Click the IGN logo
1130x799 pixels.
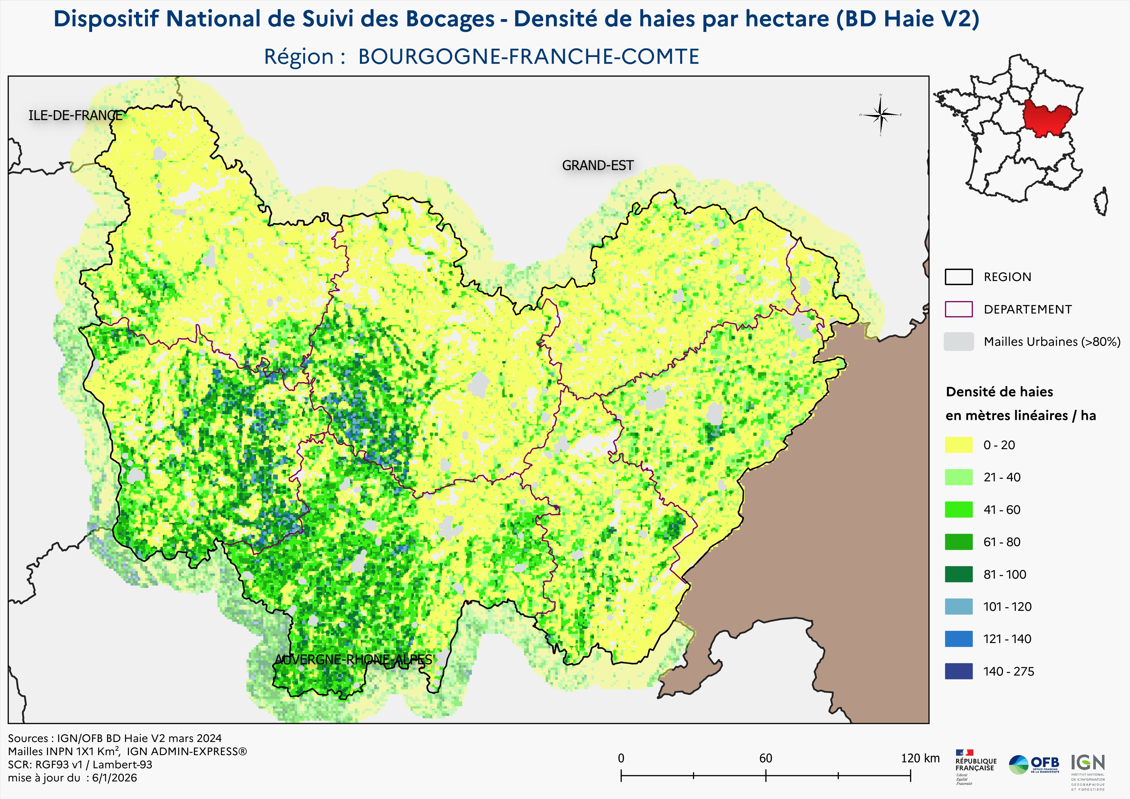(x=1088, y=763)
